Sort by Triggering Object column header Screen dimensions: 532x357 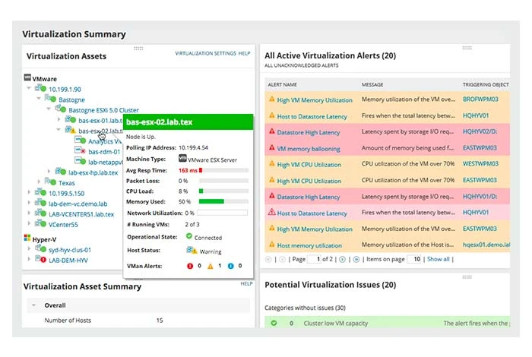(486, 84)
